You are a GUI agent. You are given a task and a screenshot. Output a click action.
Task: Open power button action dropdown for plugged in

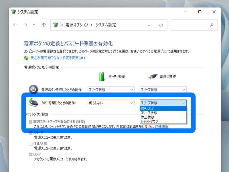pos(163,90)
